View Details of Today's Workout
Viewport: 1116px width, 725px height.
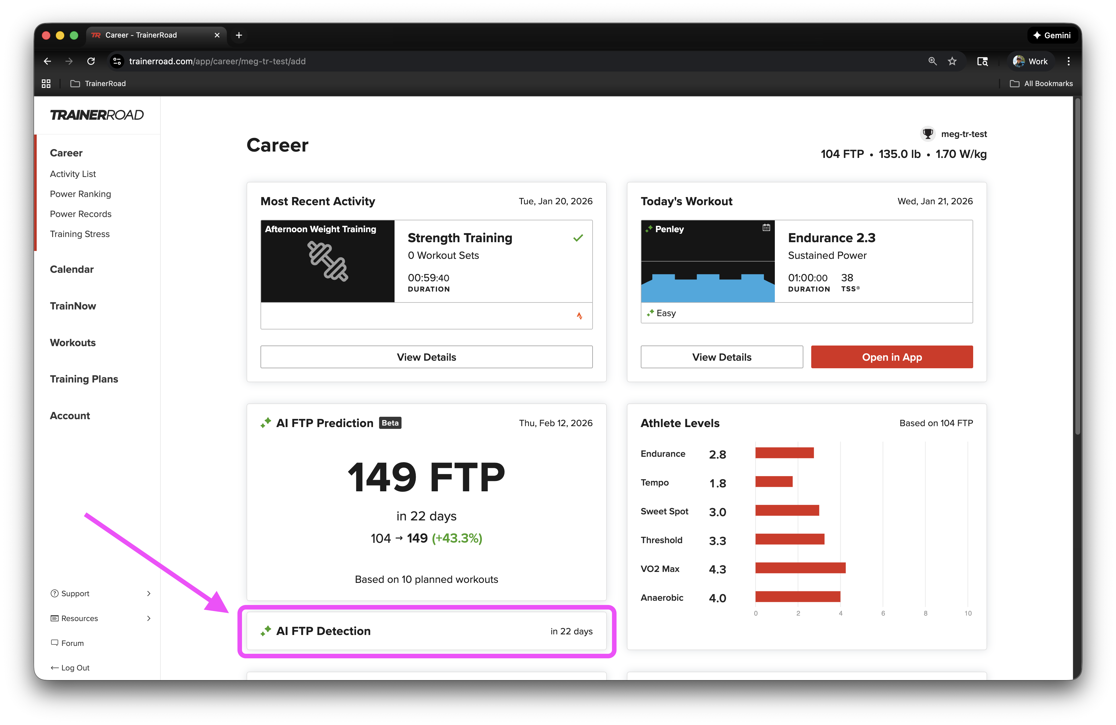(x=722, y=357)
